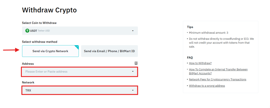The width and height of the screenshot is (270, 108).
Task: Select Send via Crypto Network method
Action: point(50,51)
